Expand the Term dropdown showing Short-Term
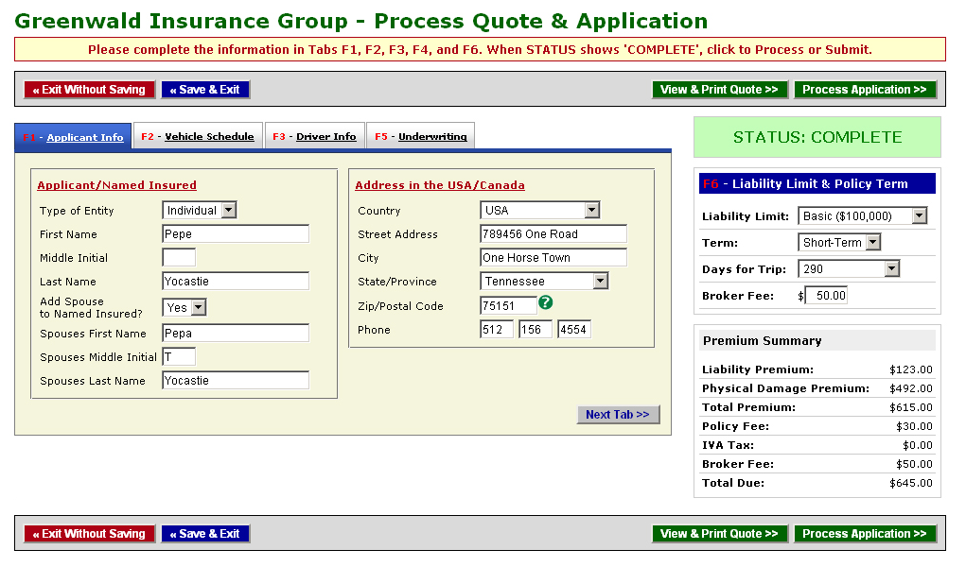Image resolution: width=966 pixels, height=567 pixels. tap(839, 243)
